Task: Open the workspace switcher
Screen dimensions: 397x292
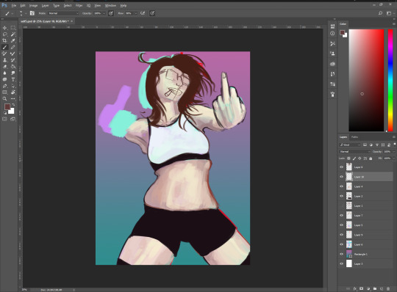Action: click(x=390, y=13)
